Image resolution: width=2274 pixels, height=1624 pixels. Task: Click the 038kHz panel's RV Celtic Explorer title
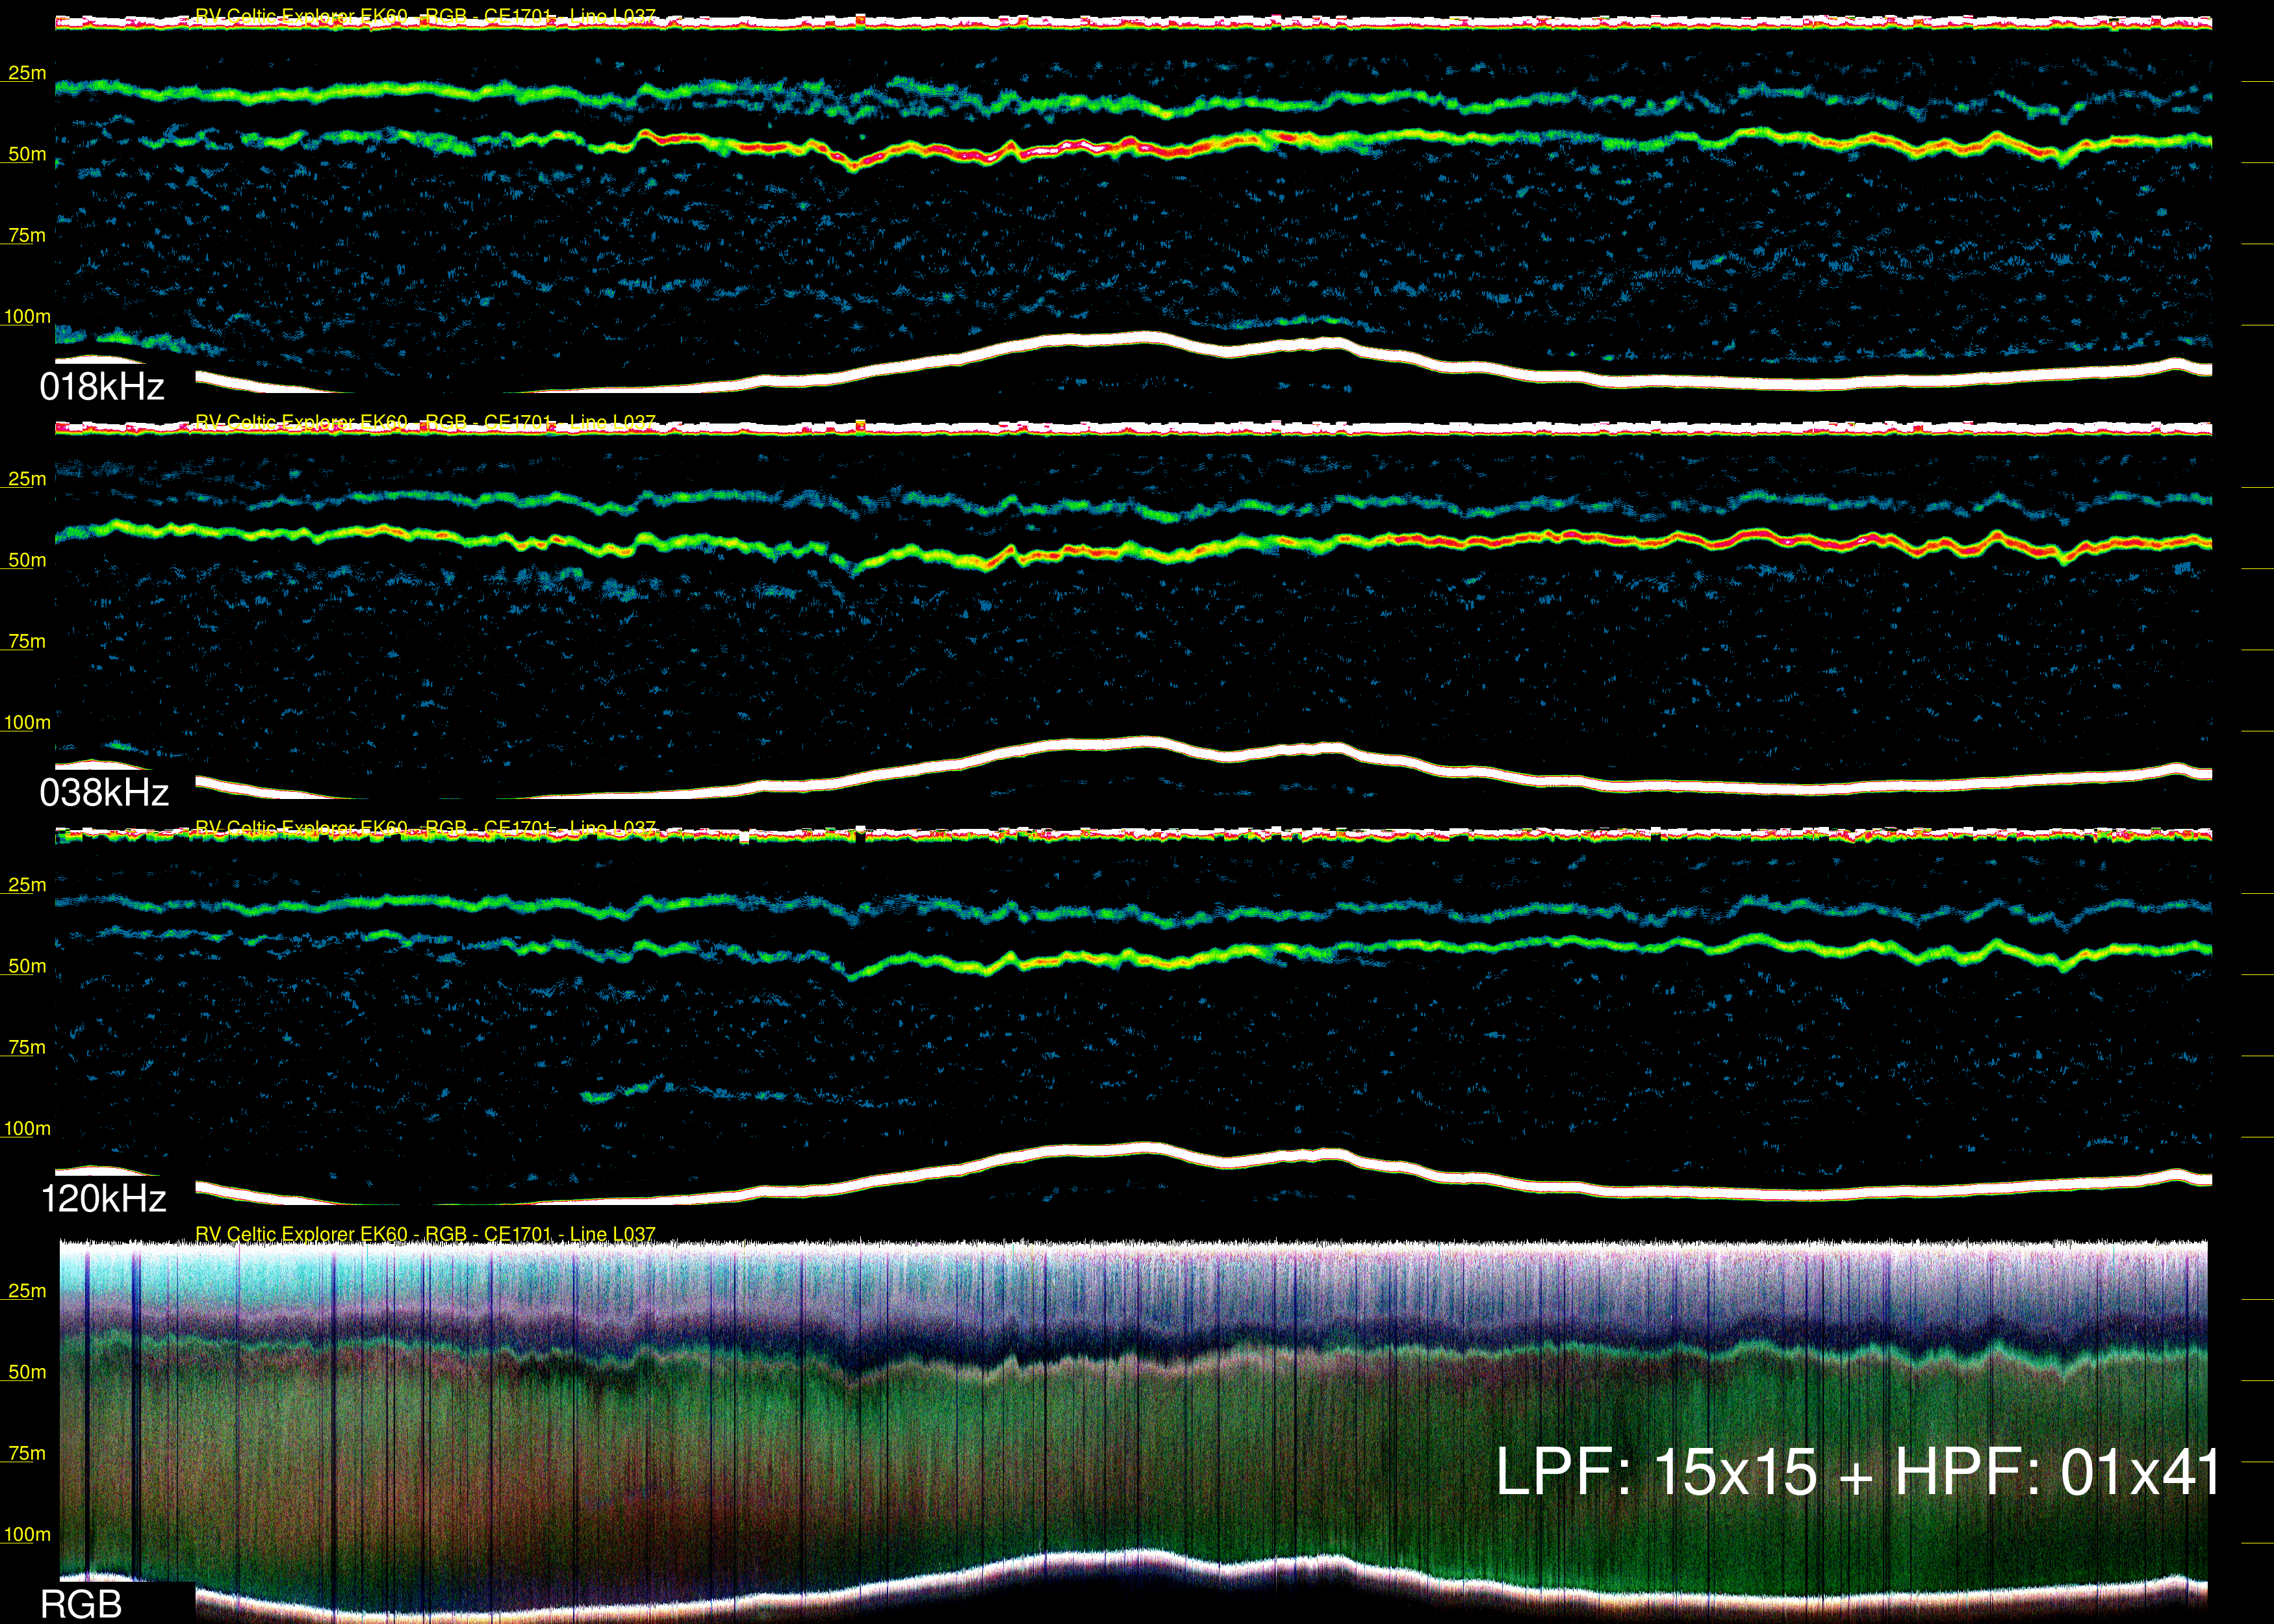425,422
